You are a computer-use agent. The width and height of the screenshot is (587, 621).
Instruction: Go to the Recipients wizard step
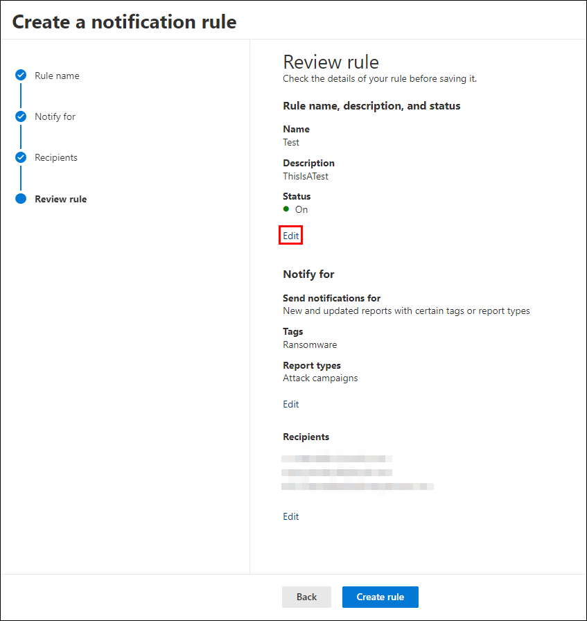point(56,157)
